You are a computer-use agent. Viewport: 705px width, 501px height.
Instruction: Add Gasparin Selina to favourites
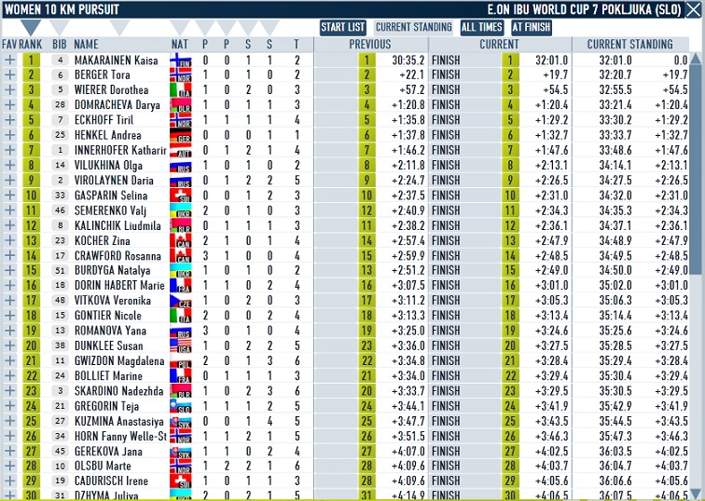pos(9,196)
